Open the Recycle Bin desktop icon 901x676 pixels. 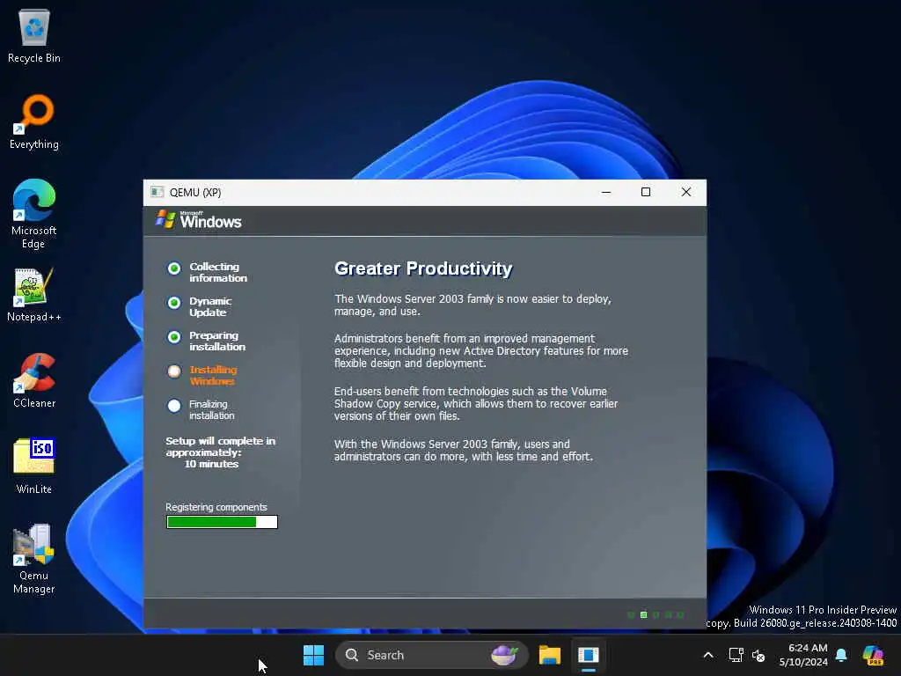point(34,35)
